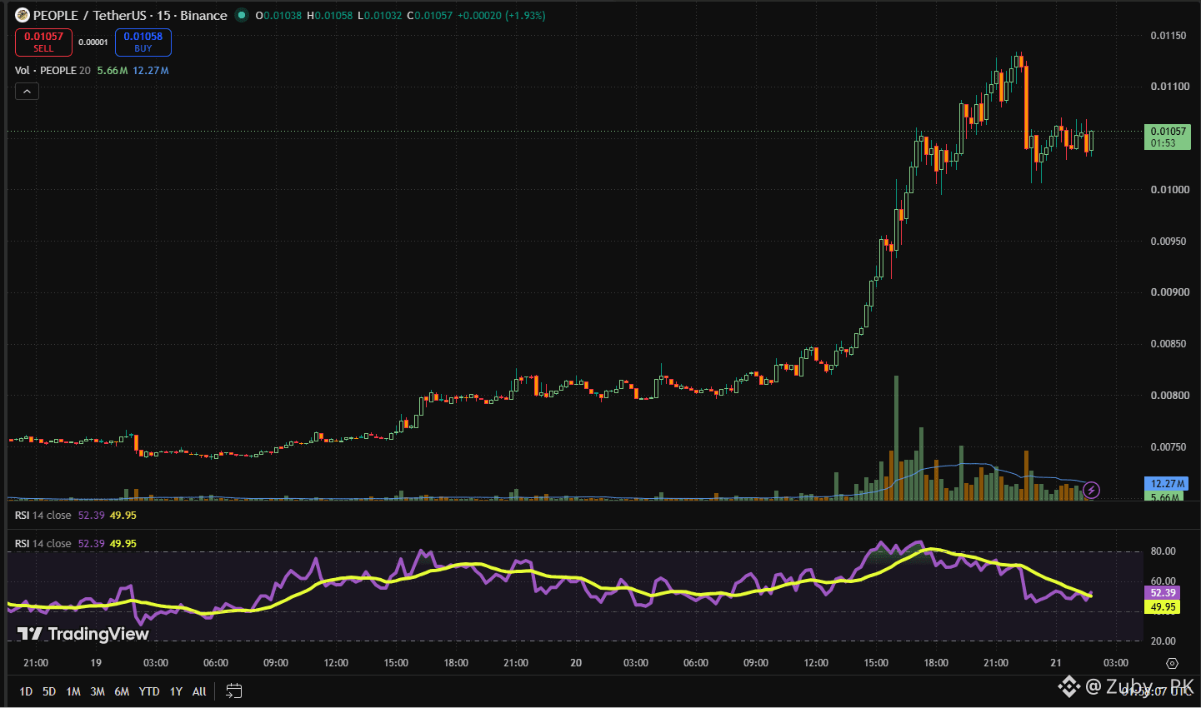The image size is (1201, 708).
Task: Show the All time range
Action: 199,691
